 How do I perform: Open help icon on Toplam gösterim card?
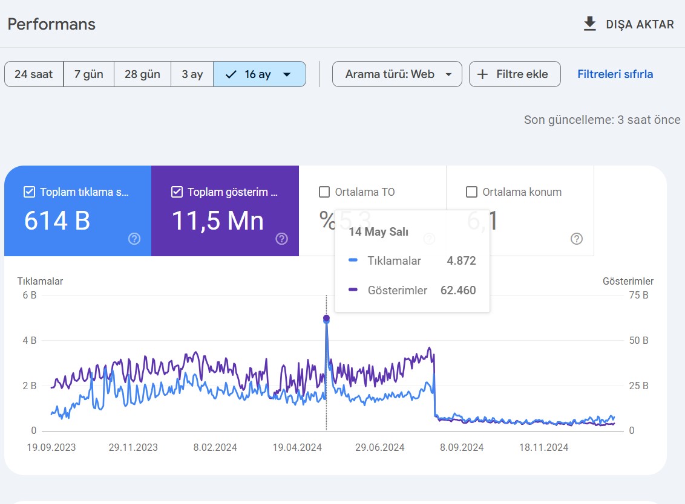(282, 239)
